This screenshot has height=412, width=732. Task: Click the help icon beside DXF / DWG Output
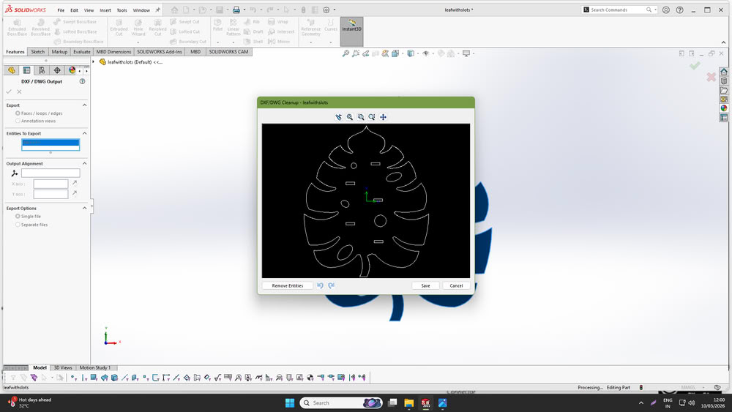[82, 81]
